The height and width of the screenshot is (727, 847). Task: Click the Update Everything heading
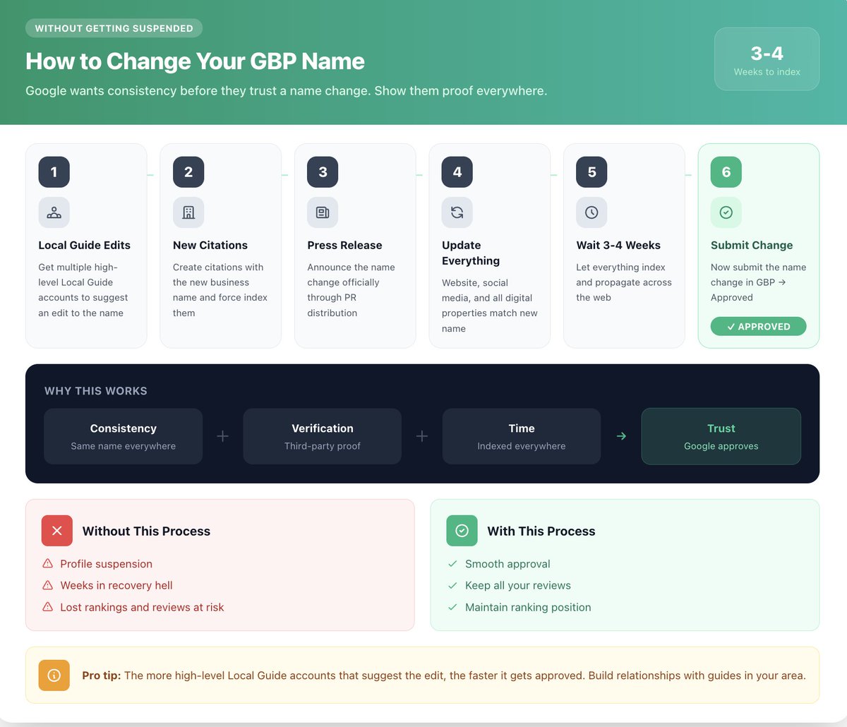click(471, 253)
